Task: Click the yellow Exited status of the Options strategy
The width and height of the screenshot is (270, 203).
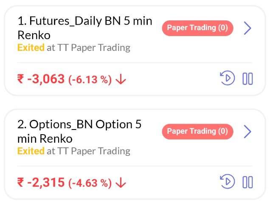Action: (31, 151)
